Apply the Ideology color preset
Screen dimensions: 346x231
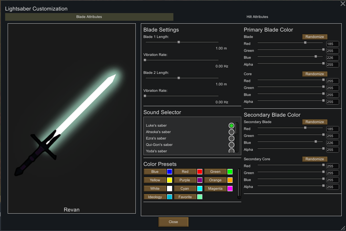tap(155, 197)
